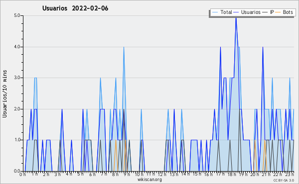Click the '8 h' x-axis label
The image size is (299, 184).
coord(115,175)
